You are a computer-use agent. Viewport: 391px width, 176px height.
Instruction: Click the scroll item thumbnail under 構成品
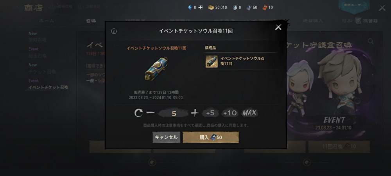point(212,61)
